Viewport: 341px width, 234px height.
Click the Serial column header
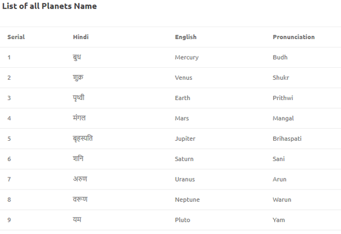click(16, 37)
